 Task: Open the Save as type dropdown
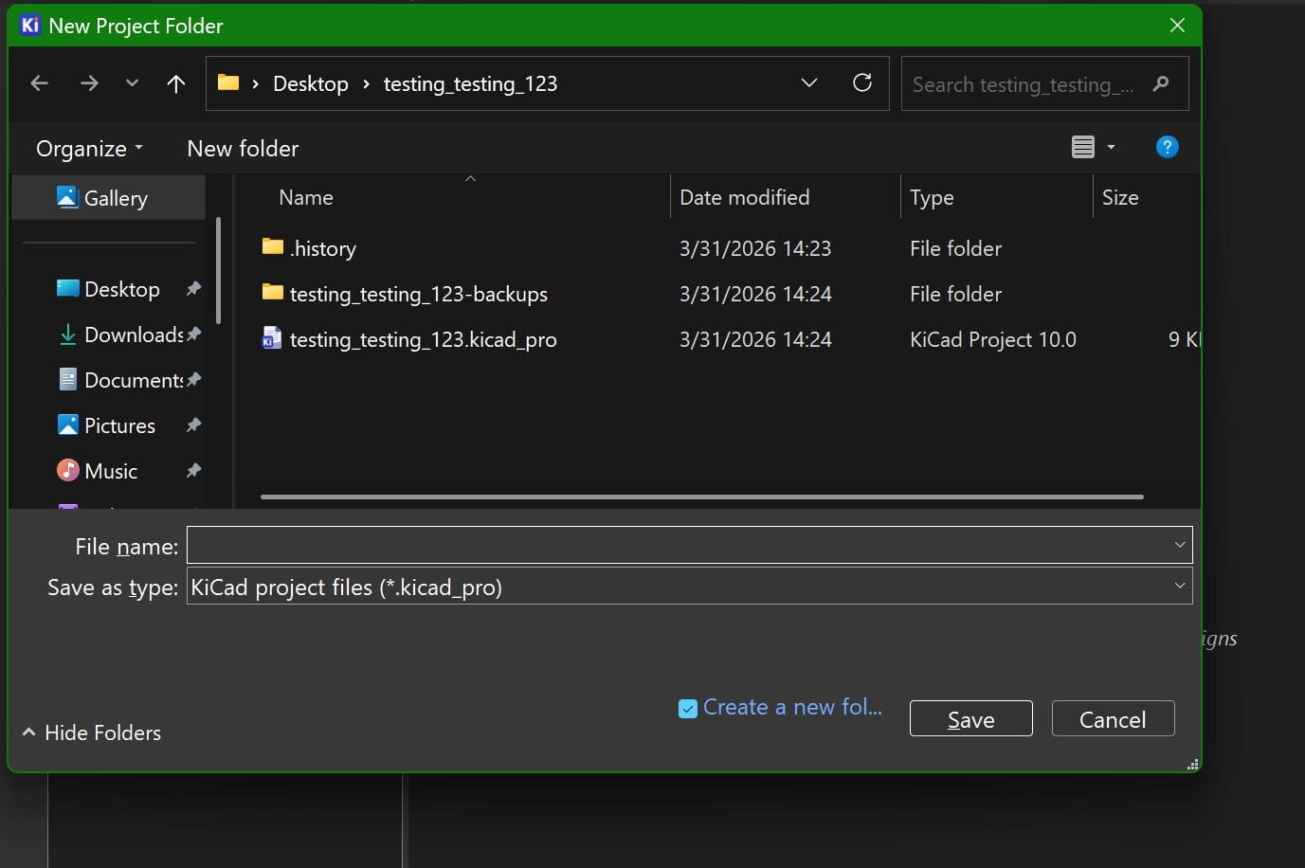(x=1179, y=586)
